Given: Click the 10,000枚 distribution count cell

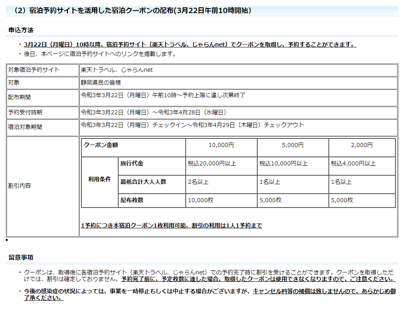Looking at the screenshot, I should tap(201, 200).
